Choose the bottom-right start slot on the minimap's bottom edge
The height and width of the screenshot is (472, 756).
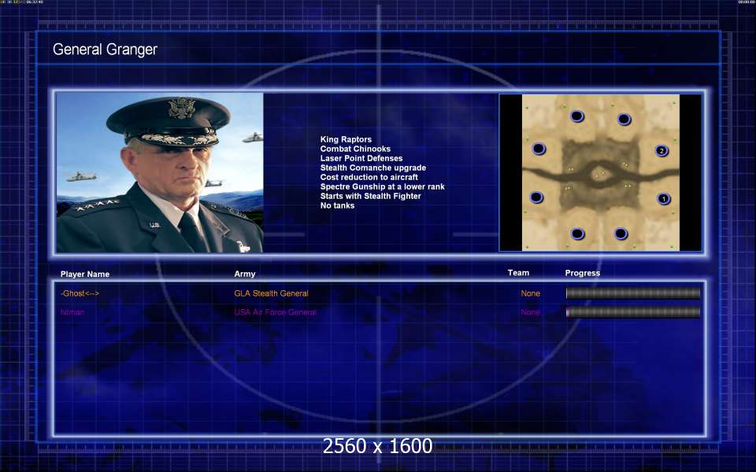coord(621,234)
